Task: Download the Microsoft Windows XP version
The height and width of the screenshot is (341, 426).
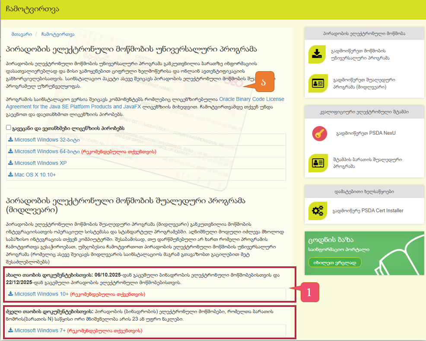Action: click(x=41, y=163)
